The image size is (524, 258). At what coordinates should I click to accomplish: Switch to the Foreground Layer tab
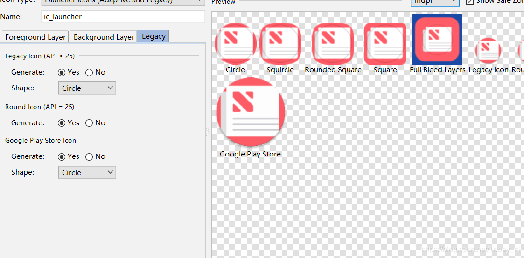tap(35, 37)
